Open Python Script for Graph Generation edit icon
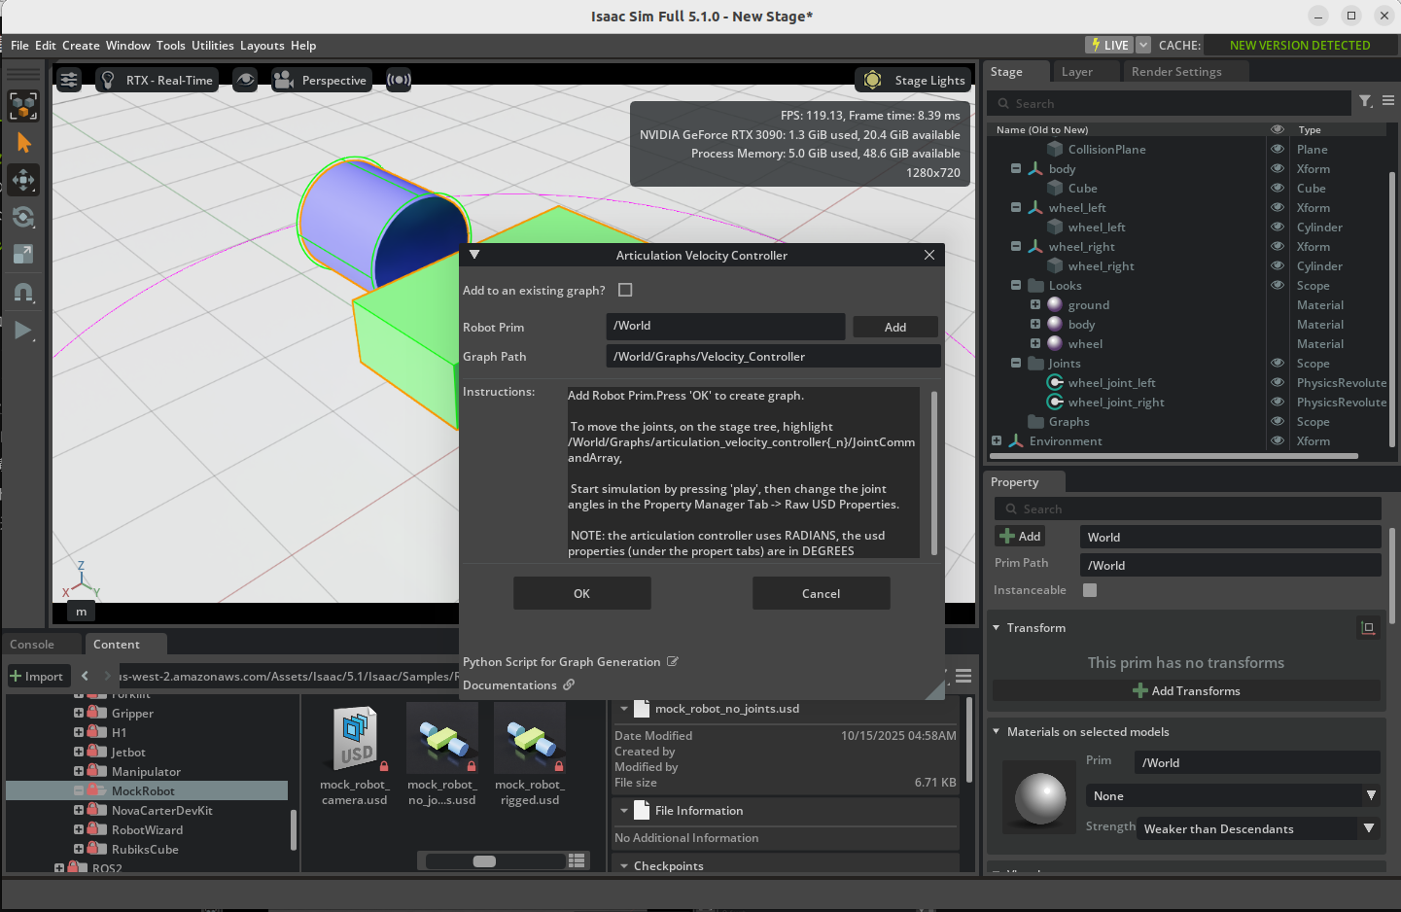Viewport: 1401px width, 912px height. [x=672, y=662]
